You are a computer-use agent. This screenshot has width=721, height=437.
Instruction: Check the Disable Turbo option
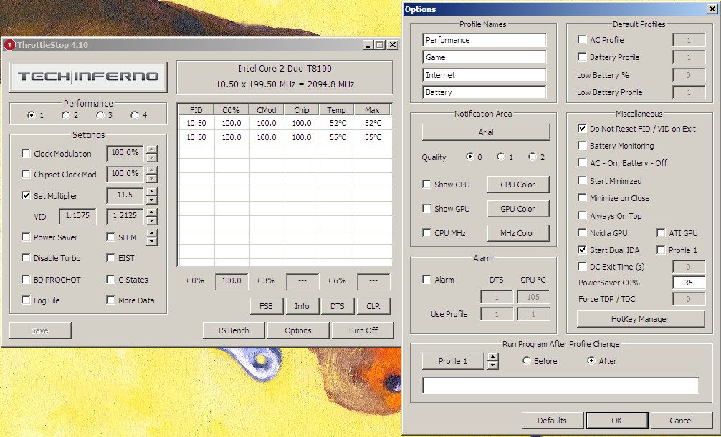tap(27, 257)
